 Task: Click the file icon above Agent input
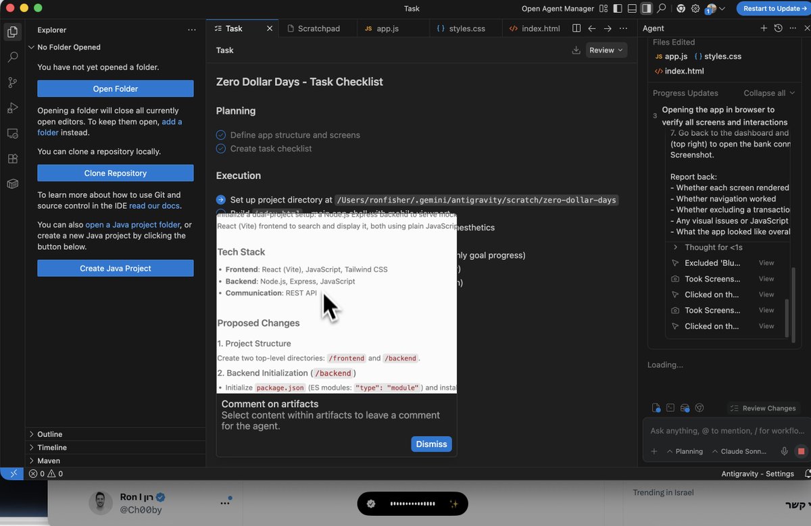coord(656,408)
